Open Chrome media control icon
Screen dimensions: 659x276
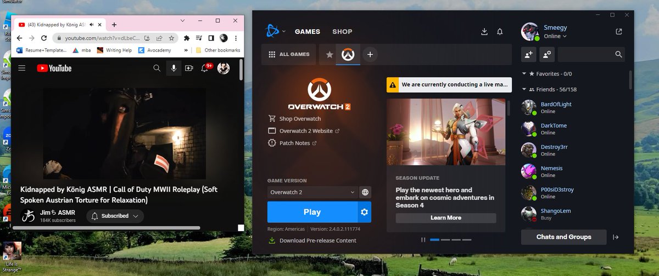(x=199, y=38)
